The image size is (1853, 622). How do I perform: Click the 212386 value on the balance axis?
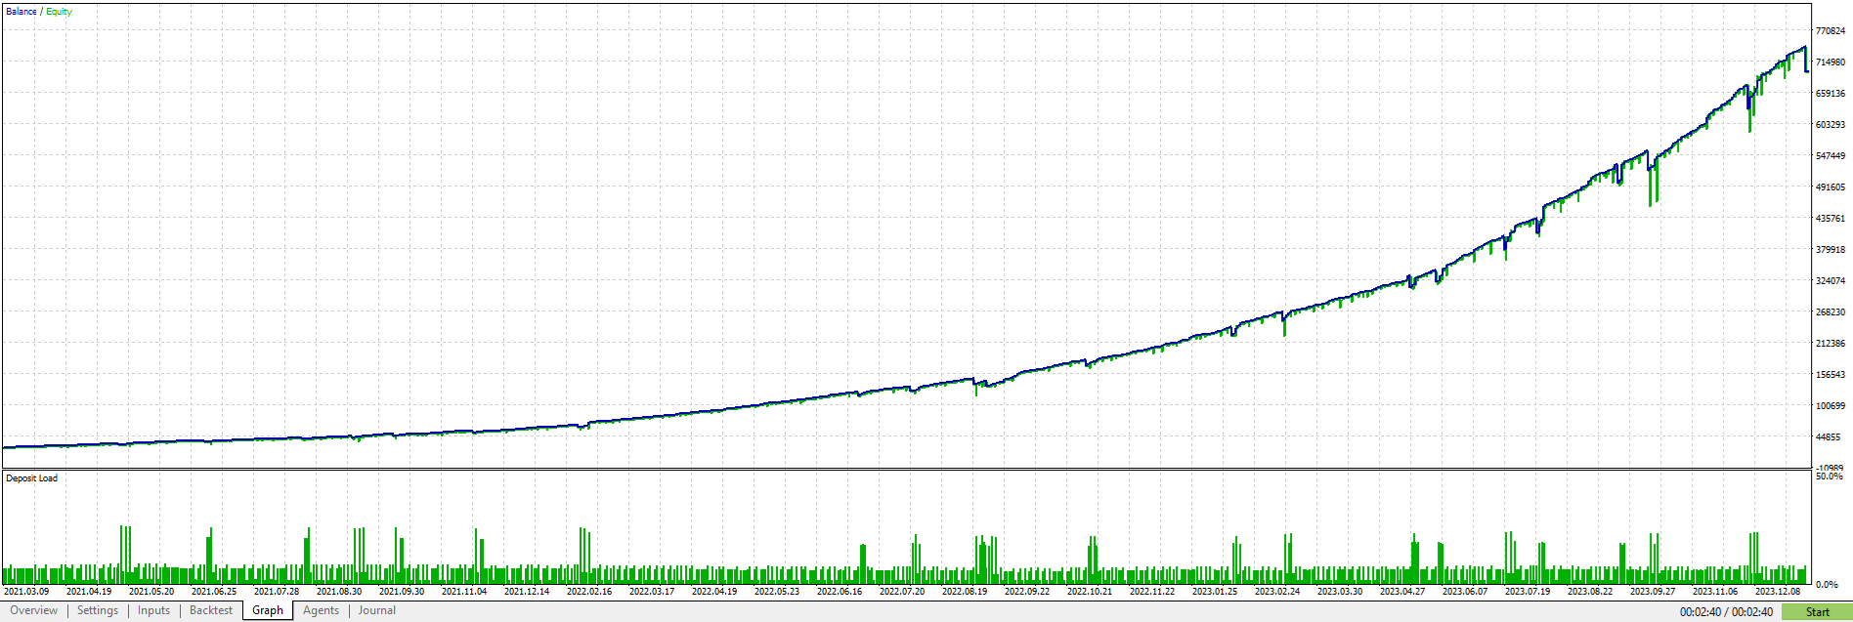tap(1831, 344)
